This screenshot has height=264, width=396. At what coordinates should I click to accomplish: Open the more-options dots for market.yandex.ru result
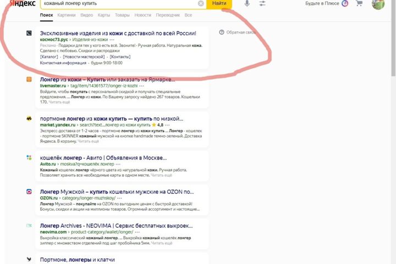[167, 125]
